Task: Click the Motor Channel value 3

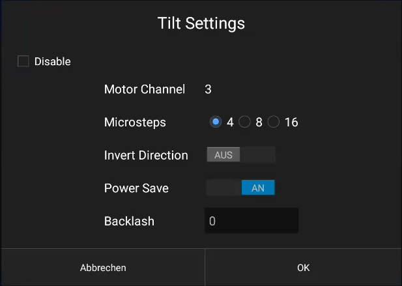Action: (208, 89)
